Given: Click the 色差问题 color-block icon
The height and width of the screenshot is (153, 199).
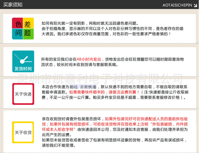Looking at the screenshot, I should click(23, 28).
